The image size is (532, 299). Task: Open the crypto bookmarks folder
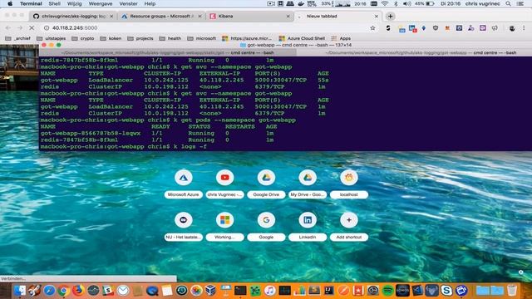(x=83, y=38)
